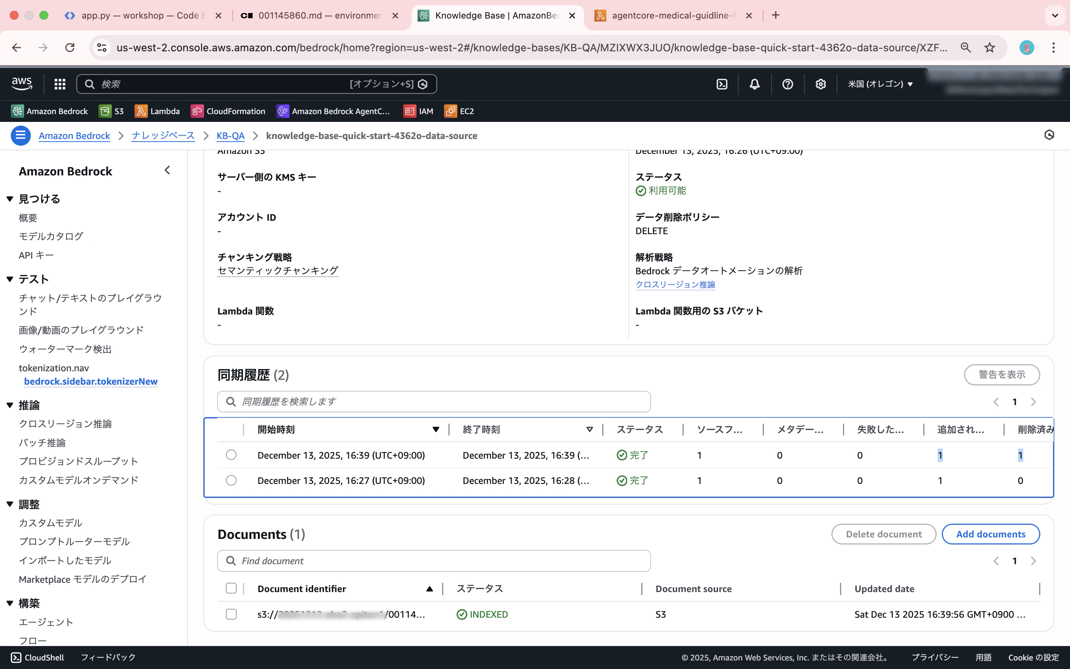Open the クロスリージョン推論 link under 解析戦略
This screenshot has width=1070, height=669.
coord(675,284)
